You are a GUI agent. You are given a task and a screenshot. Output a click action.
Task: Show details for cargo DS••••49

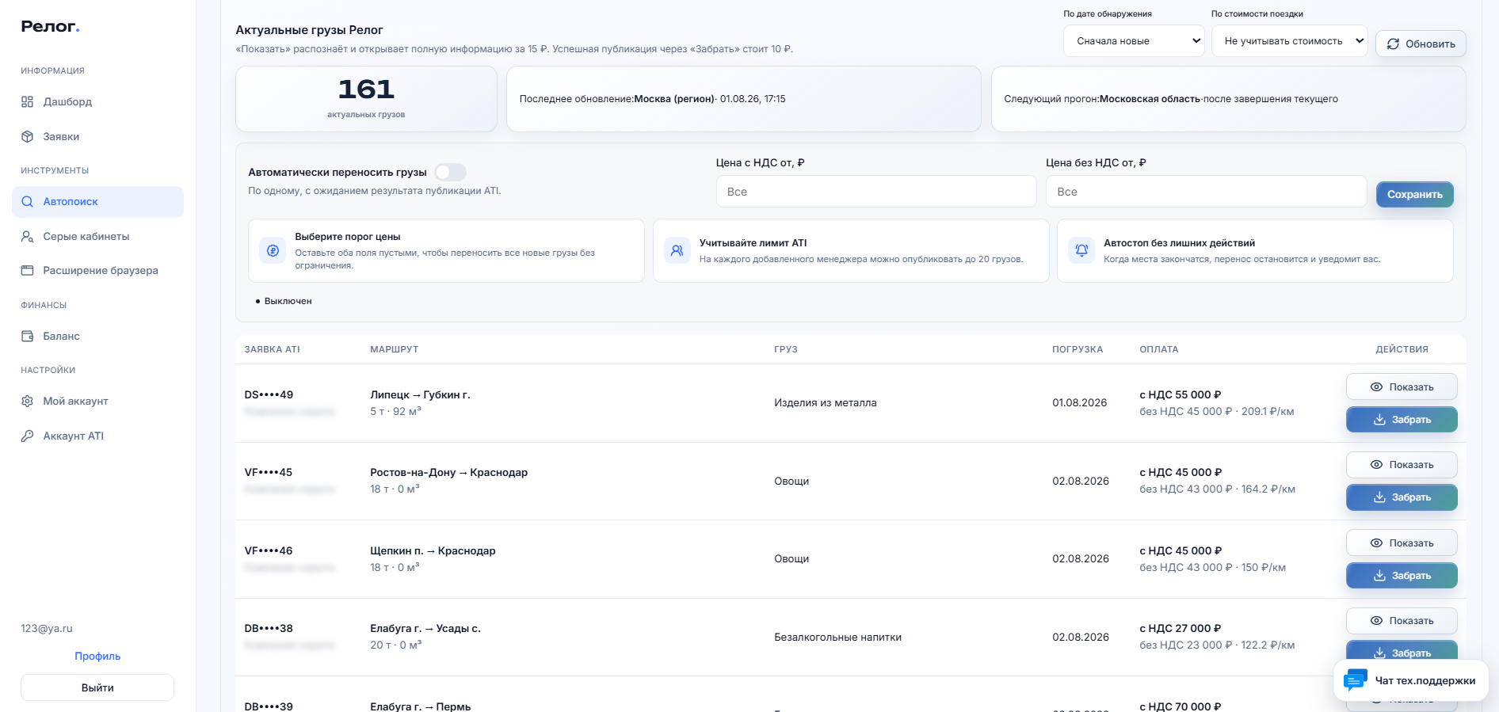click(1402, 387)
